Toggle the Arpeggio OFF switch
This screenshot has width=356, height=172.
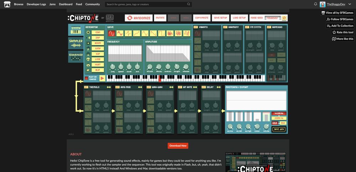(x=269, y=27)
